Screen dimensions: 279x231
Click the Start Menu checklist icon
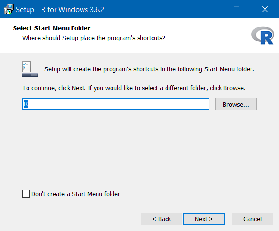30,69
